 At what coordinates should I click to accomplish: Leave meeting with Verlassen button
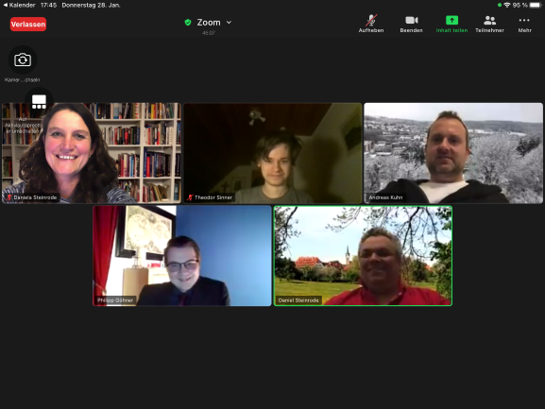coord(28,25)
